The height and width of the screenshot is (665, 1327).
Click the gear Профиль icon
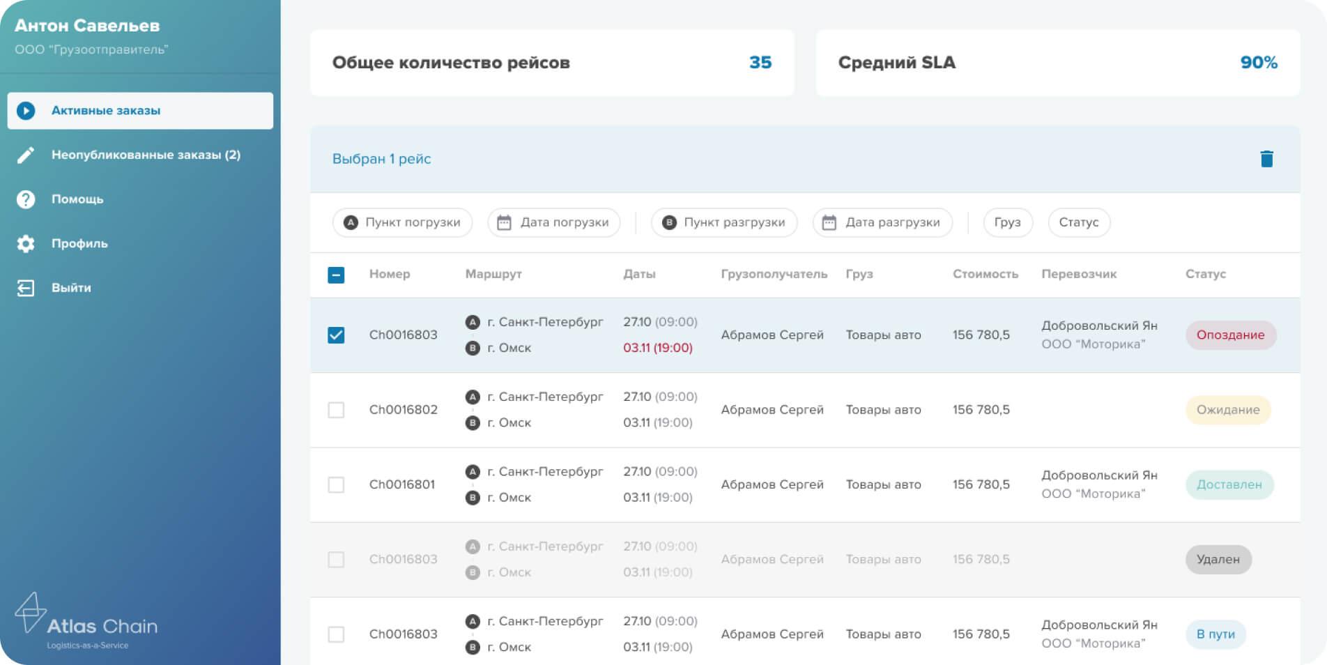[26, 243]
